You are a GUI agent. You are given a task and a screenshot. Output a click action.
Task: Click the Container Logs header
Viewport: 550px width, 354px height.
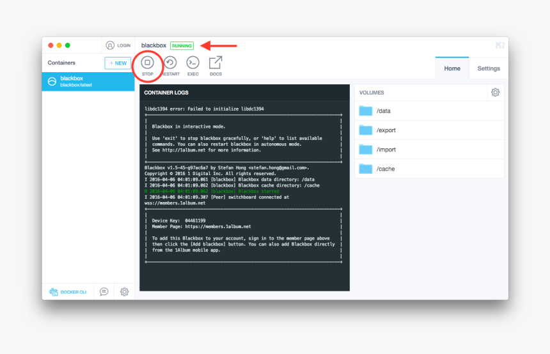(166, 93)
